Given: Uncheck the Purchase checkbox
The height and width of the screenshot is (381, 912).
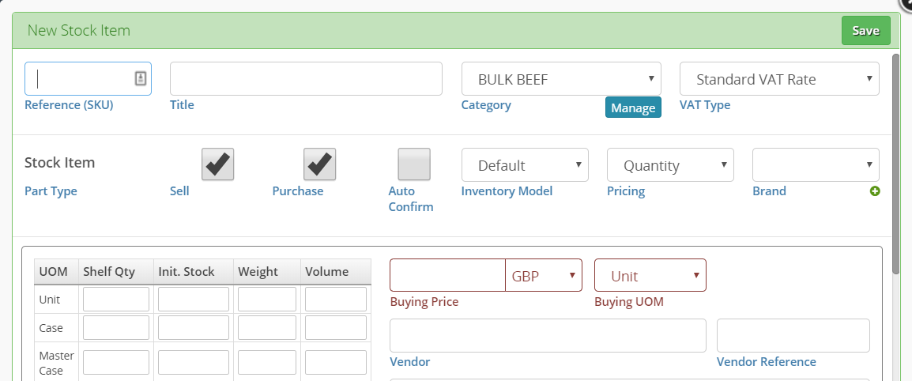Looking at the screenshot, I should point(319,164).
